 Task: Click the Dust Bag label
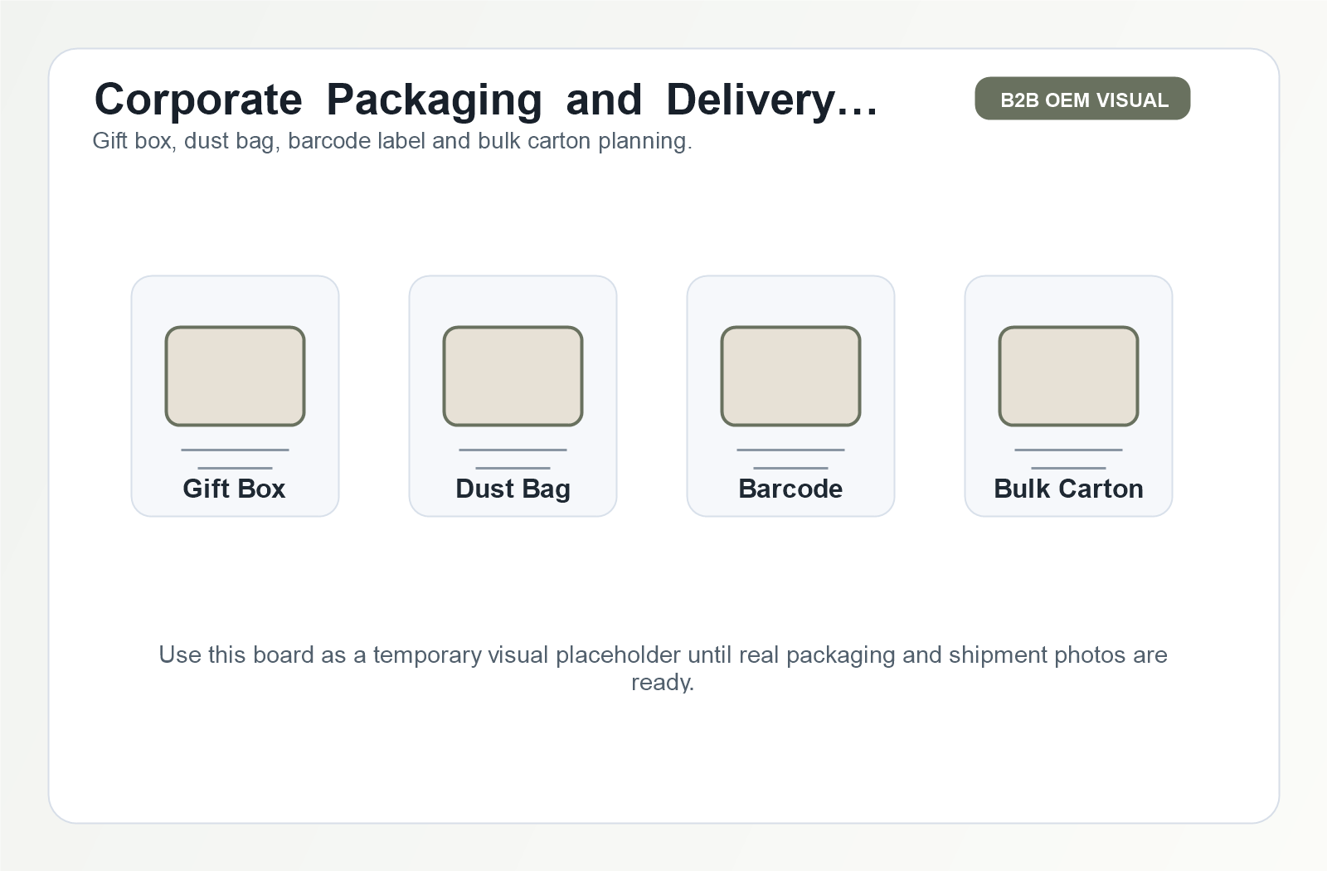(513, 489)
